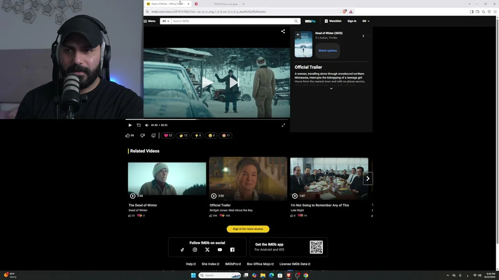The image size is (499, 280).
Task: Click the Windows taskbar Search box
Action: (x=220, y=275)
